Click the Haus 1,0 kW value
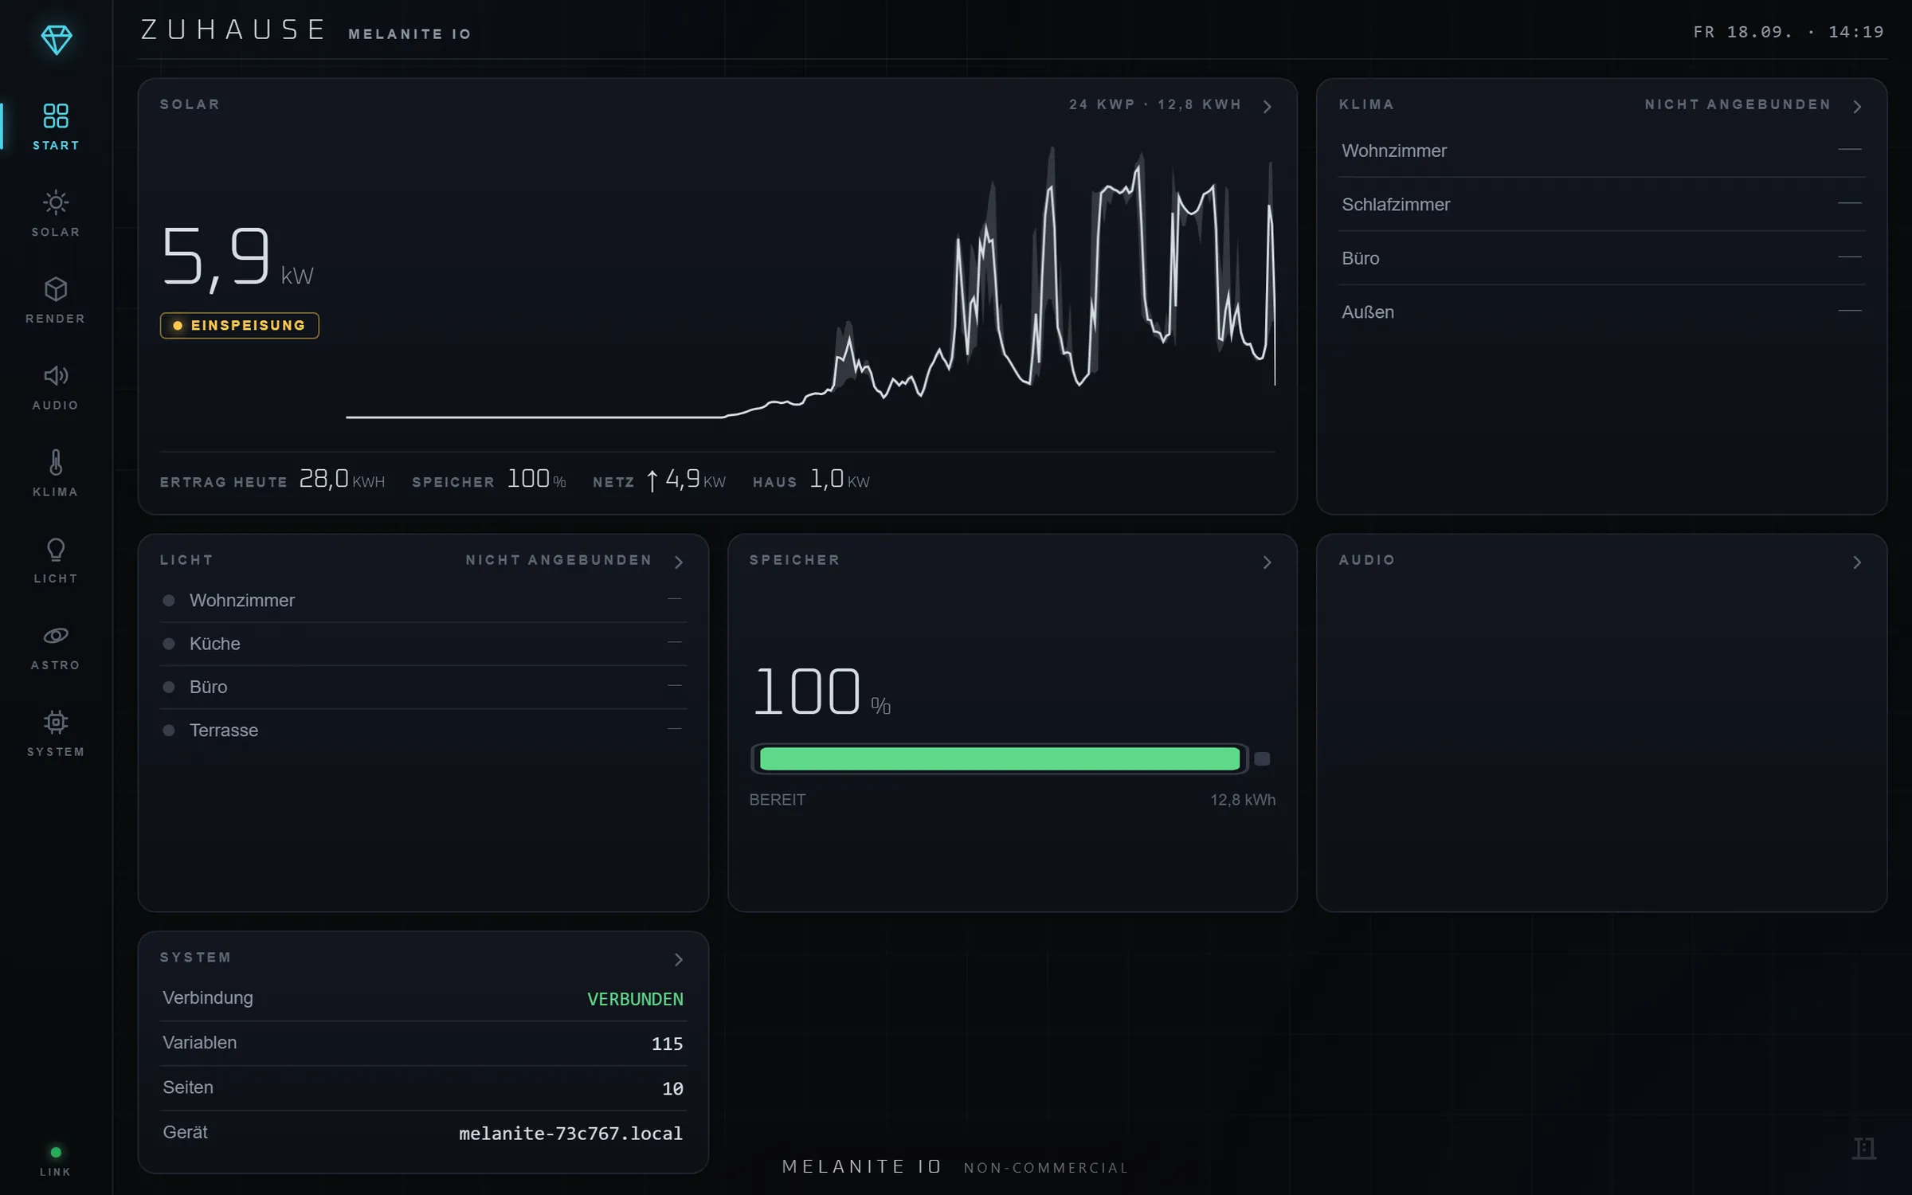1912x1195 pixels. 840,479
